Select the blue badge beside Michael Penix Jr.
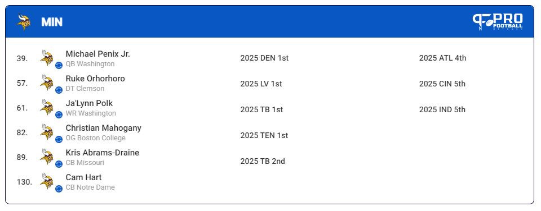The height and width of the screenshot is (211, 541). pos(59,65)
